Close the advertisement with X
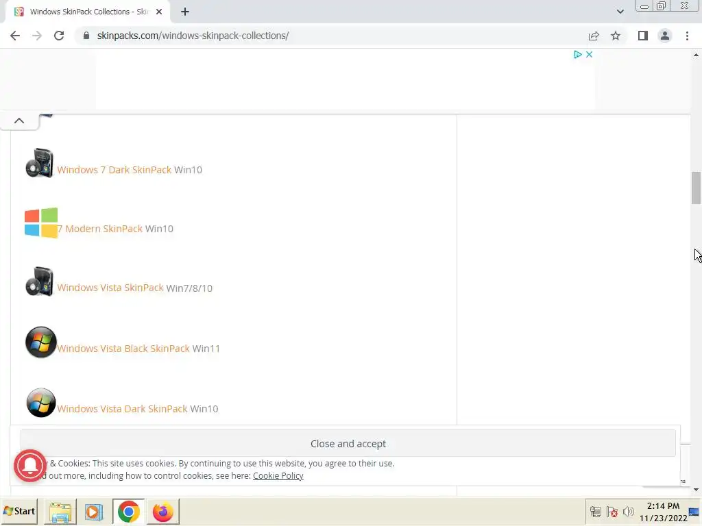The width and height of the screenshot is (702, 526). (x=589, y=55)
